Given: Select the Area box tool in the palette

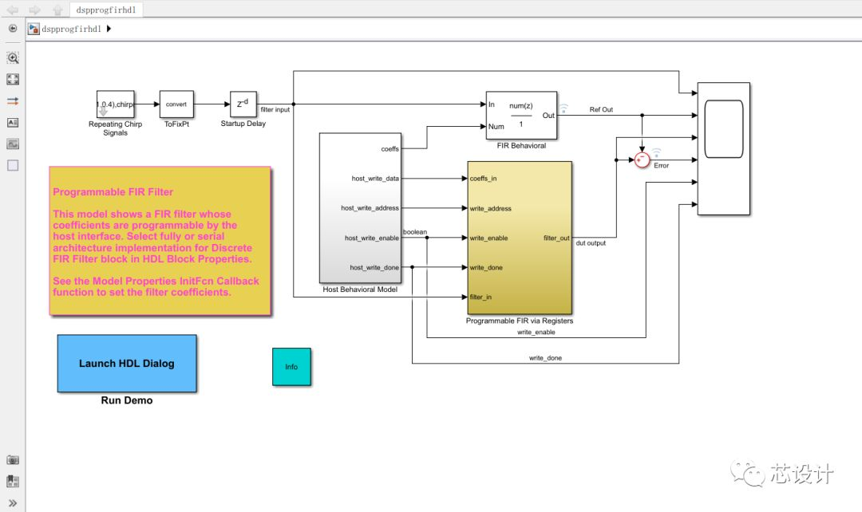Looking at the screenshot, I should (13, 165).
